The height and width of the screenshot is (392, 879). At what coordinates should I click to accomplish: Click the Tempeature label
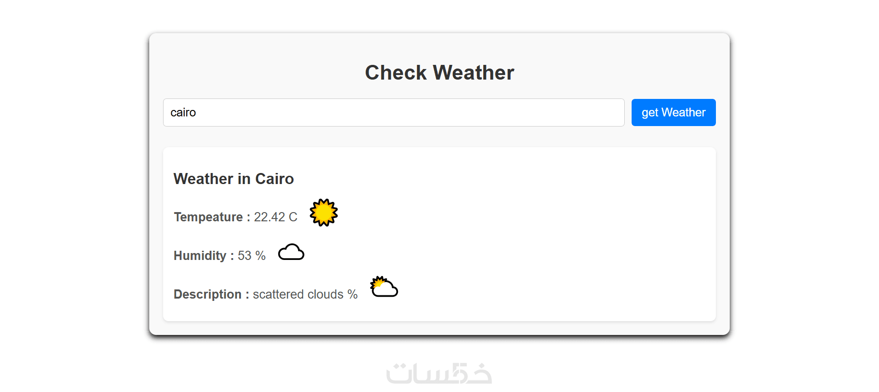pos(208,217)
